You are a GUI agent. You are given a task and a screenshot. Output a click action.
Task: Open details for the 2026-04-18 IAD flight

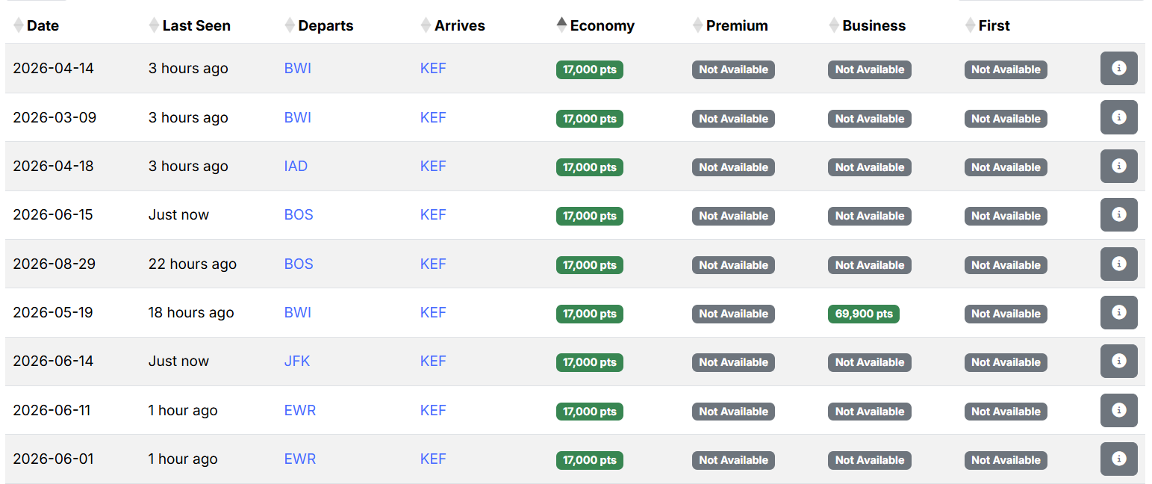(1118, 166)
